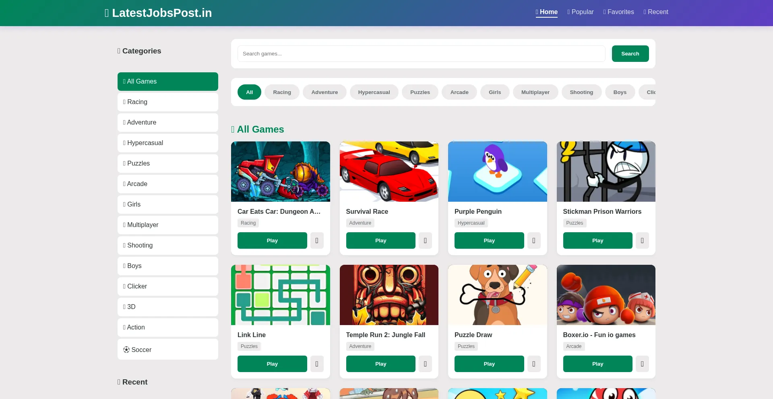Focus the Search games input field

point(421,53)
